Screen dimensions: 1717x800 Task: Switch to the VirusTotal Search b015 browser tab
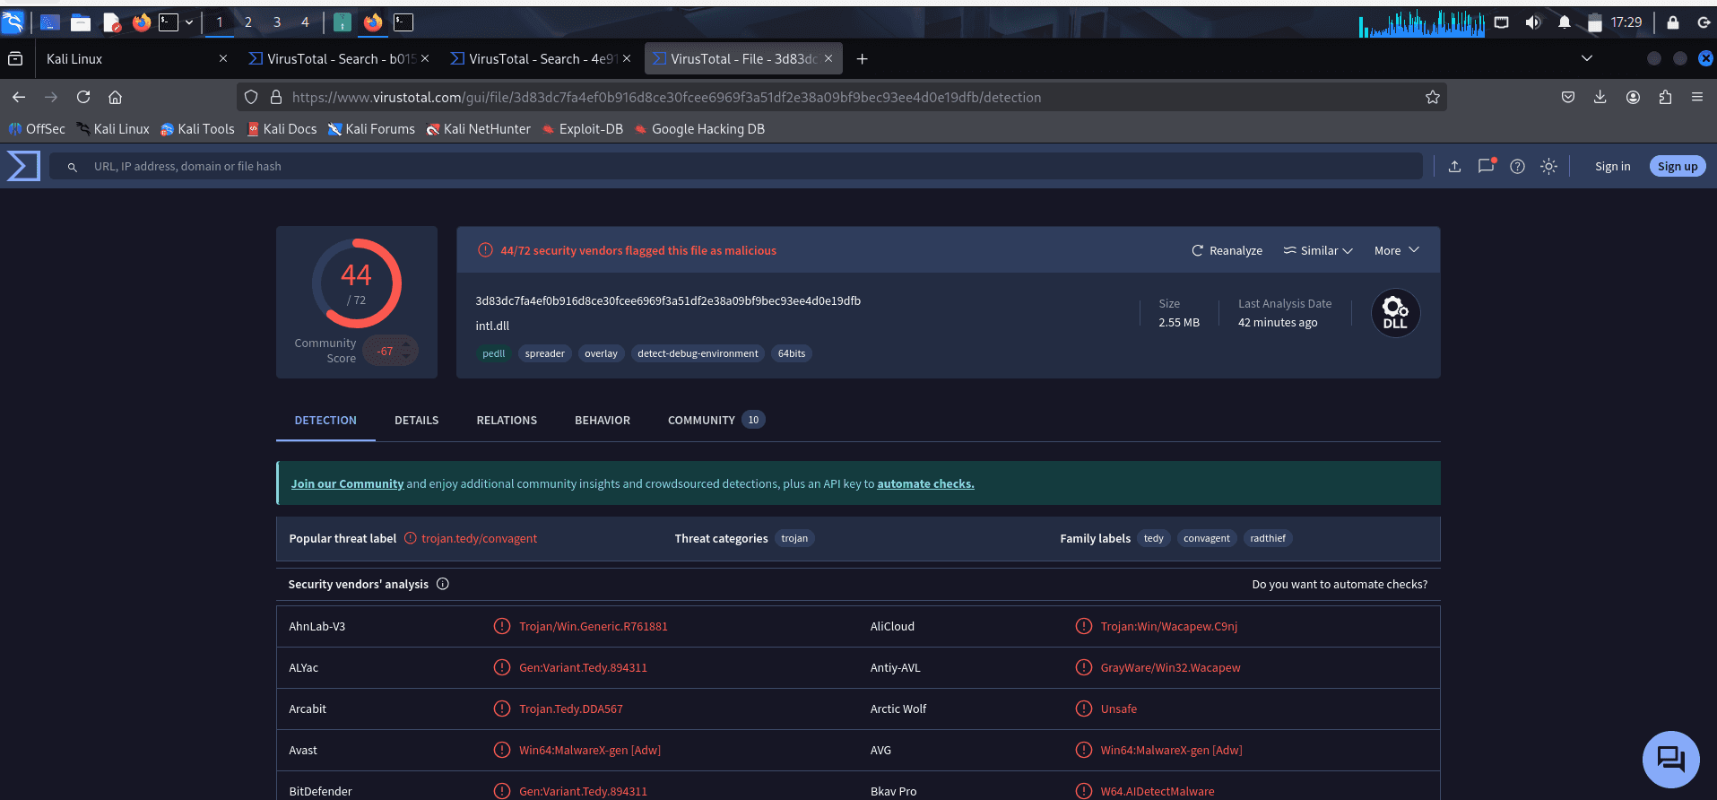(x=338, y=58)
